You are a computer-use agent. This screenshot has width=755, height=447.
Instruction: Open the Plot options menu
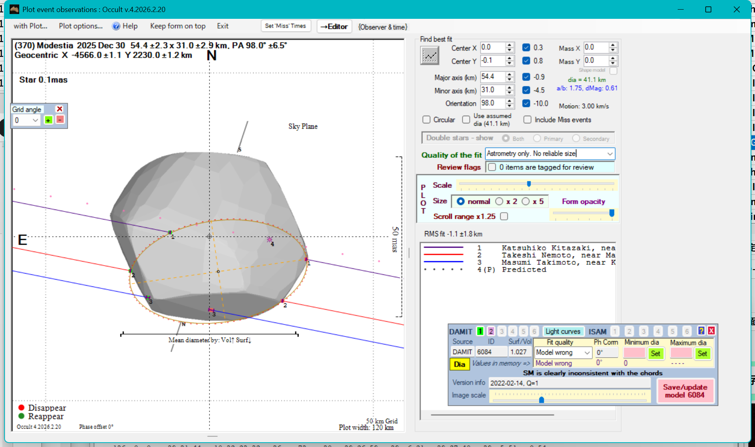tap(81, 26)
